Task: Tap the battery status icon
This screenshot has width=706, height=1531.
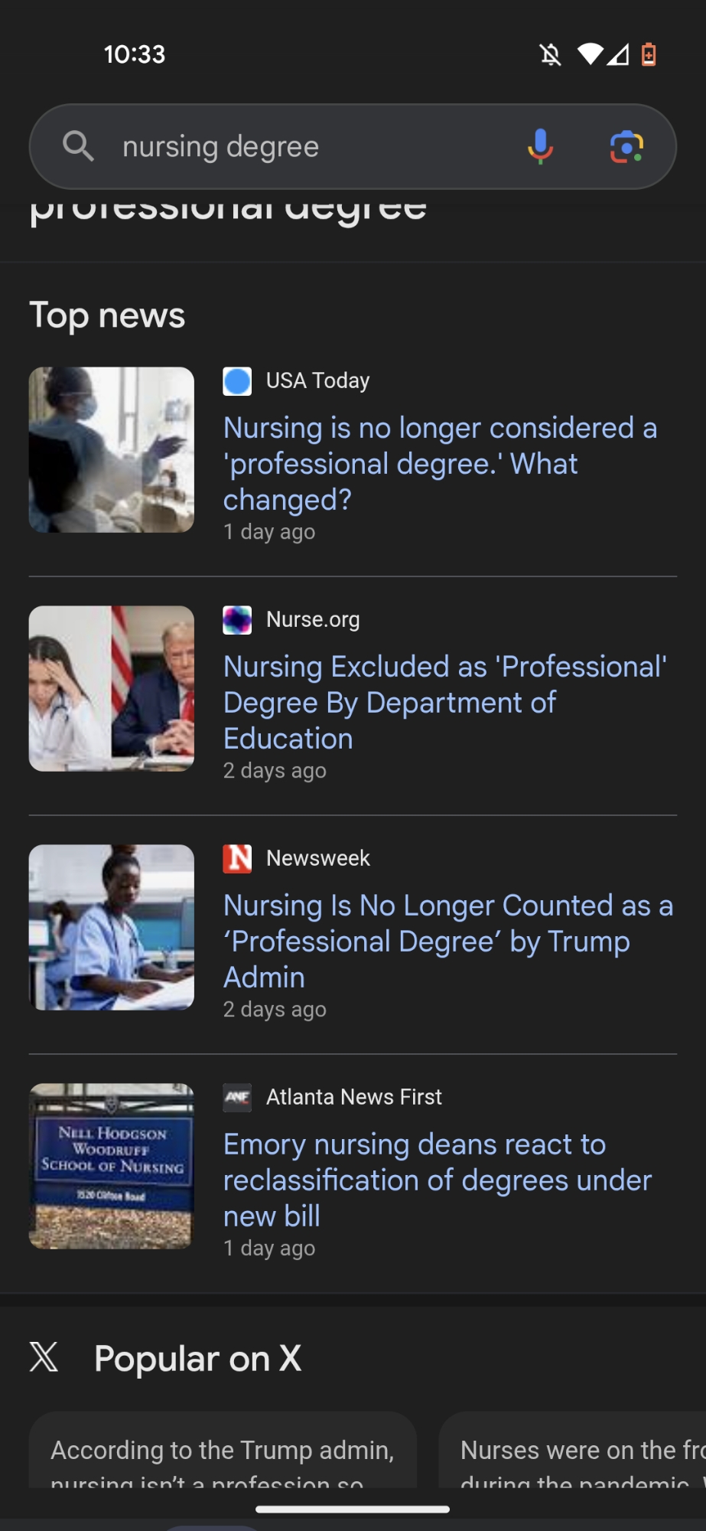Action: [649, 54]
